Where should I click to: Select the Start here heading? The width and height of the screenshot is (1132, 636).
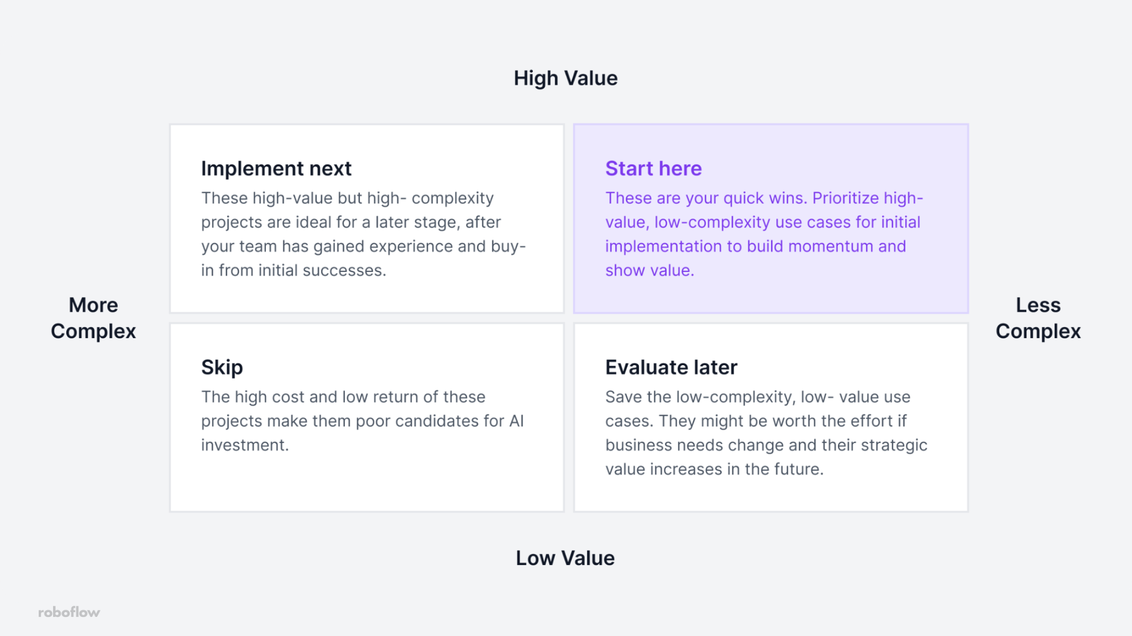(x=653, y=169)
